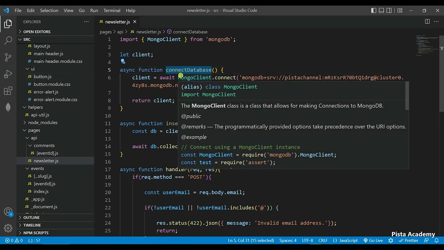Image resolution: width=444 pixels, height=250 pixels.
Task: Open editor More Actions ellipsis
Action: click(436, 22)
